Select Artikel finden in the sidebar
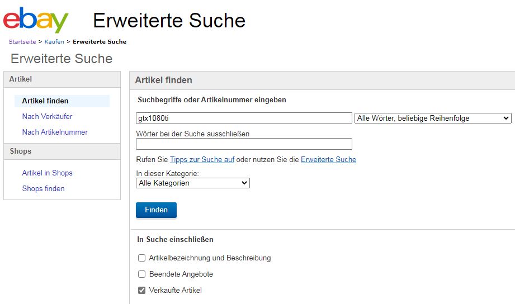515x304 pixels. (45, 101)
